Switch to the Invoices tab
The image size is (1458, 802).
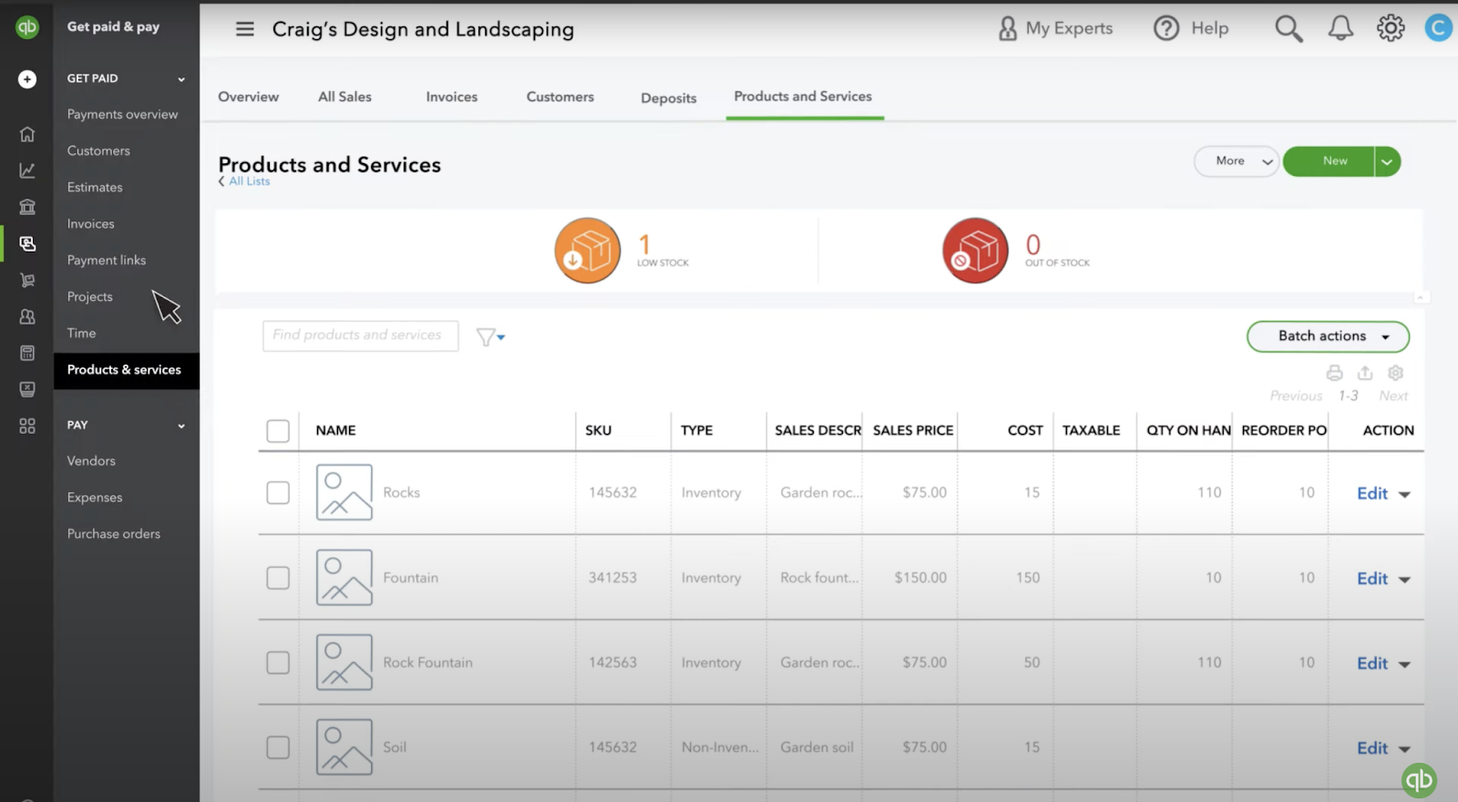(x=451, y=97)
